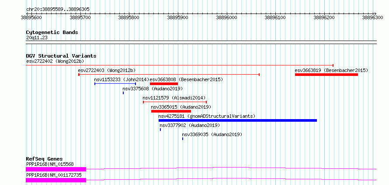Click the long red esv2722402 variant line
389x185 pixels.
[x=180, y=65]
